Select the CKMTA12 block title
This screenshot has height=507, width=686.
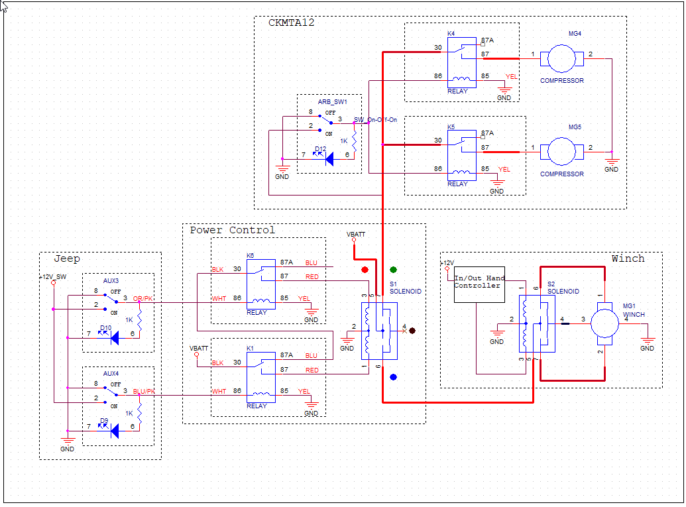coord(292,23)
